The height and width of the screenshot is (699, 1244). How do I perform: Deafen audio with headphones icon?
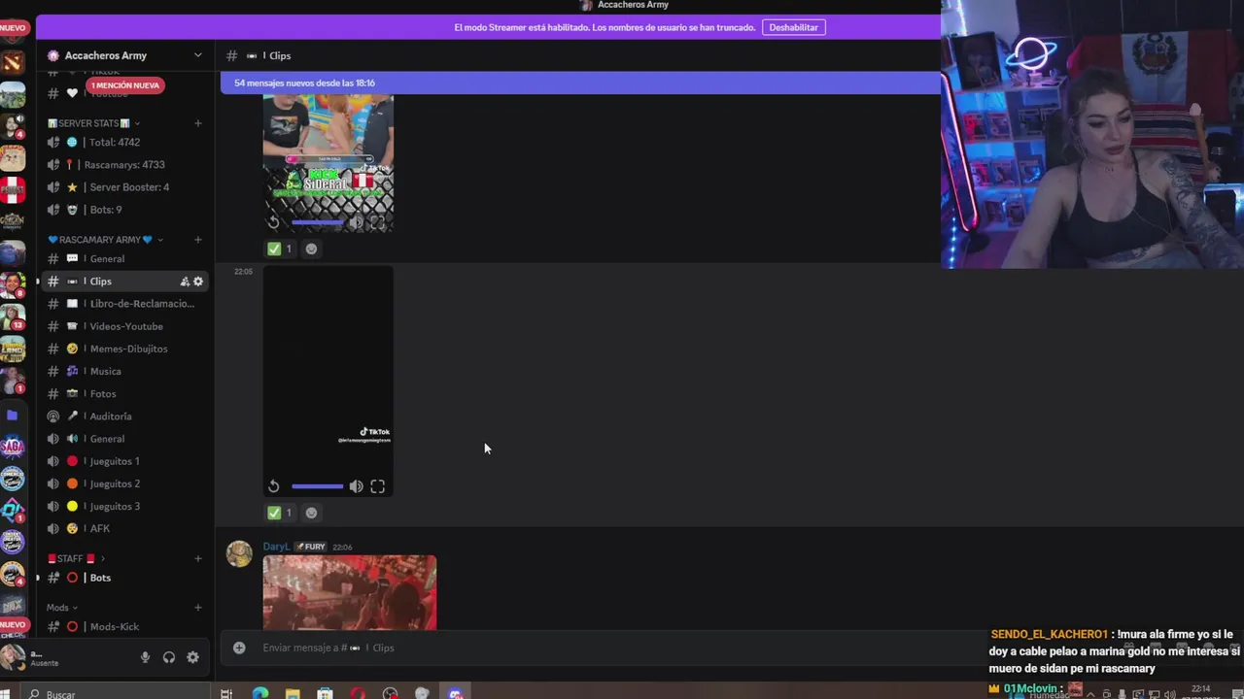(x=169, y=657)
